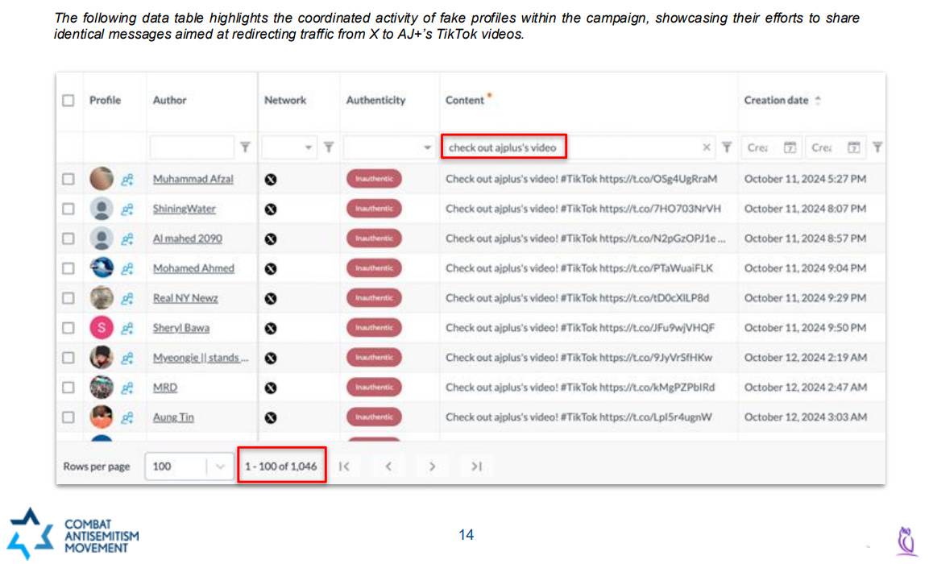
Task: Click the network icon beside Al mahed 2090's avatar
Action: pos(126,238)
